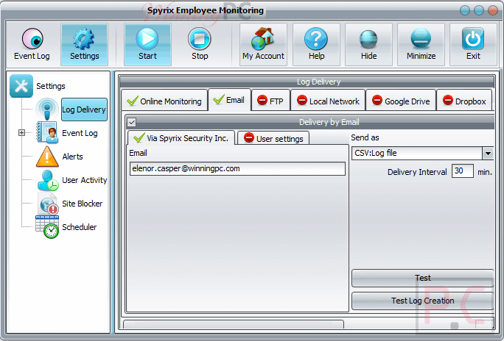504x341 pixels.
Task: Select Event Log label in settings tree
Action: (80, 133)
